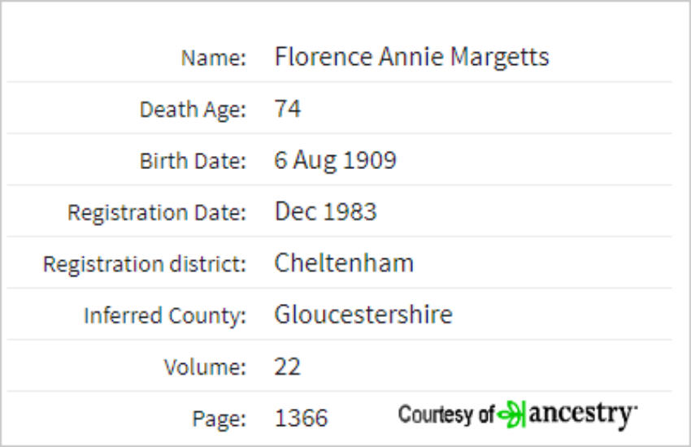Click the surname Margetts in the name
The width and height of the screenshot is (691, 447).
[x=500, y=57]
